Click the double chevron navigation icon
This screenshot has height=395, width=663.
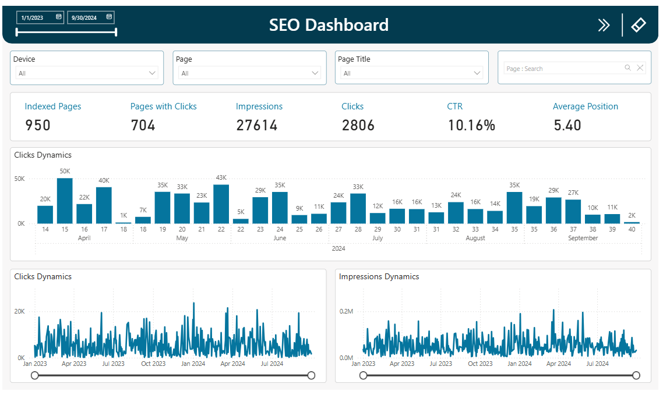click(x=604, y=26)
